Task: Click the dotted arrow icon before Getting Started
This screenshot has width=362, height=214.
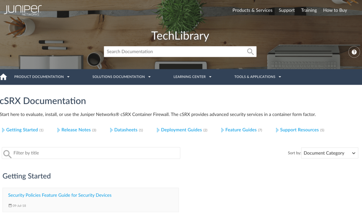Action: [3, 130]
